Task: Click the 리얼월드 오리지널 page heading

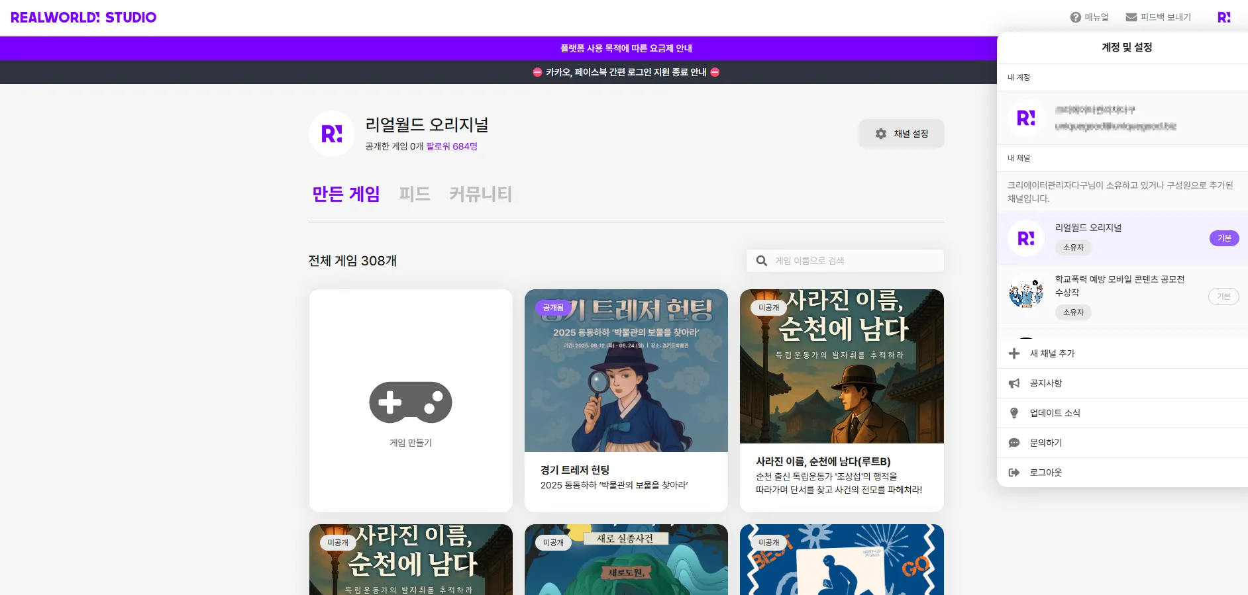Action: [427, 124]
